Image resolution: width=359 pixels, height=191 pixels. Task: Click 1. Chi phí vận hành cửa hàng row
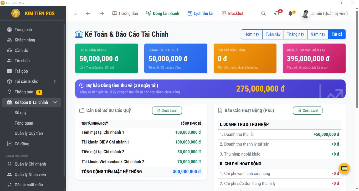tap(280, 173)
